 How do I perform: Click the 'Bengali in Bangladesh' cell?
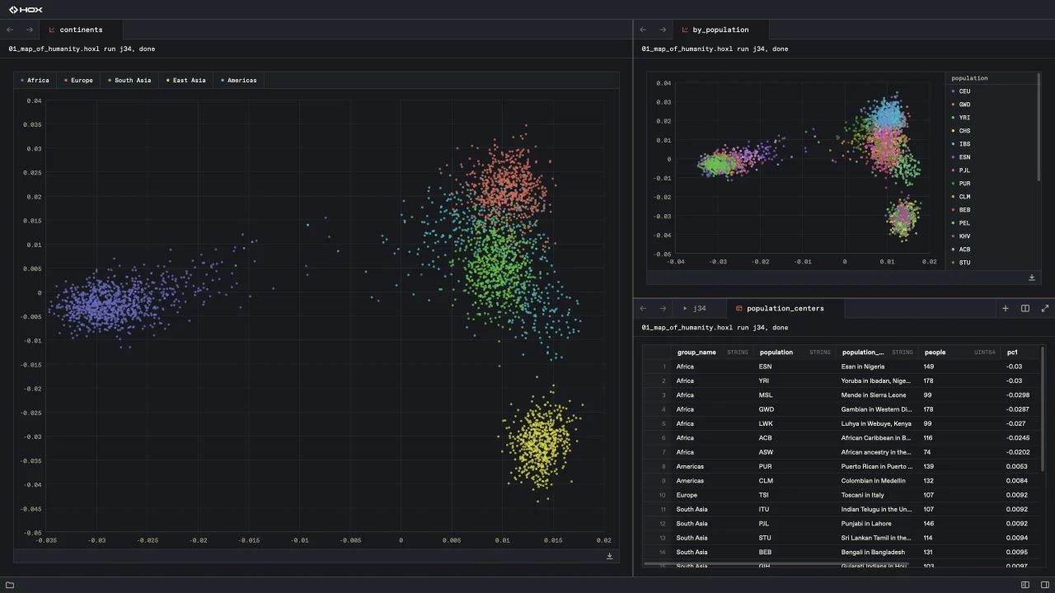(x=877, y=553)
